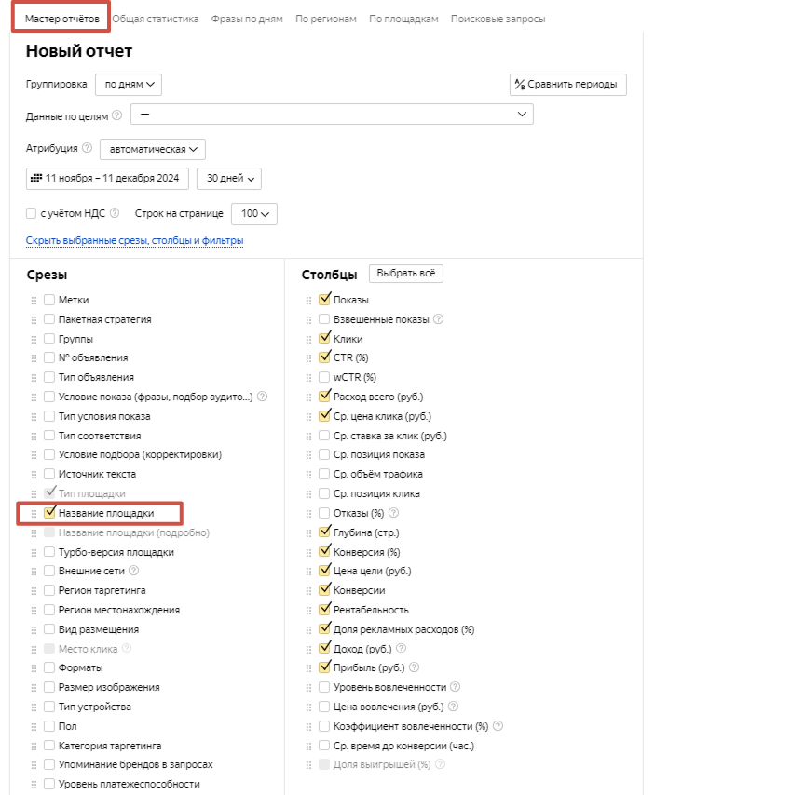Click Скрыть выбранные срезы, столбцы и фильтры link
The width and height of the screenshot is (805, 795).
tap(135, 241)
